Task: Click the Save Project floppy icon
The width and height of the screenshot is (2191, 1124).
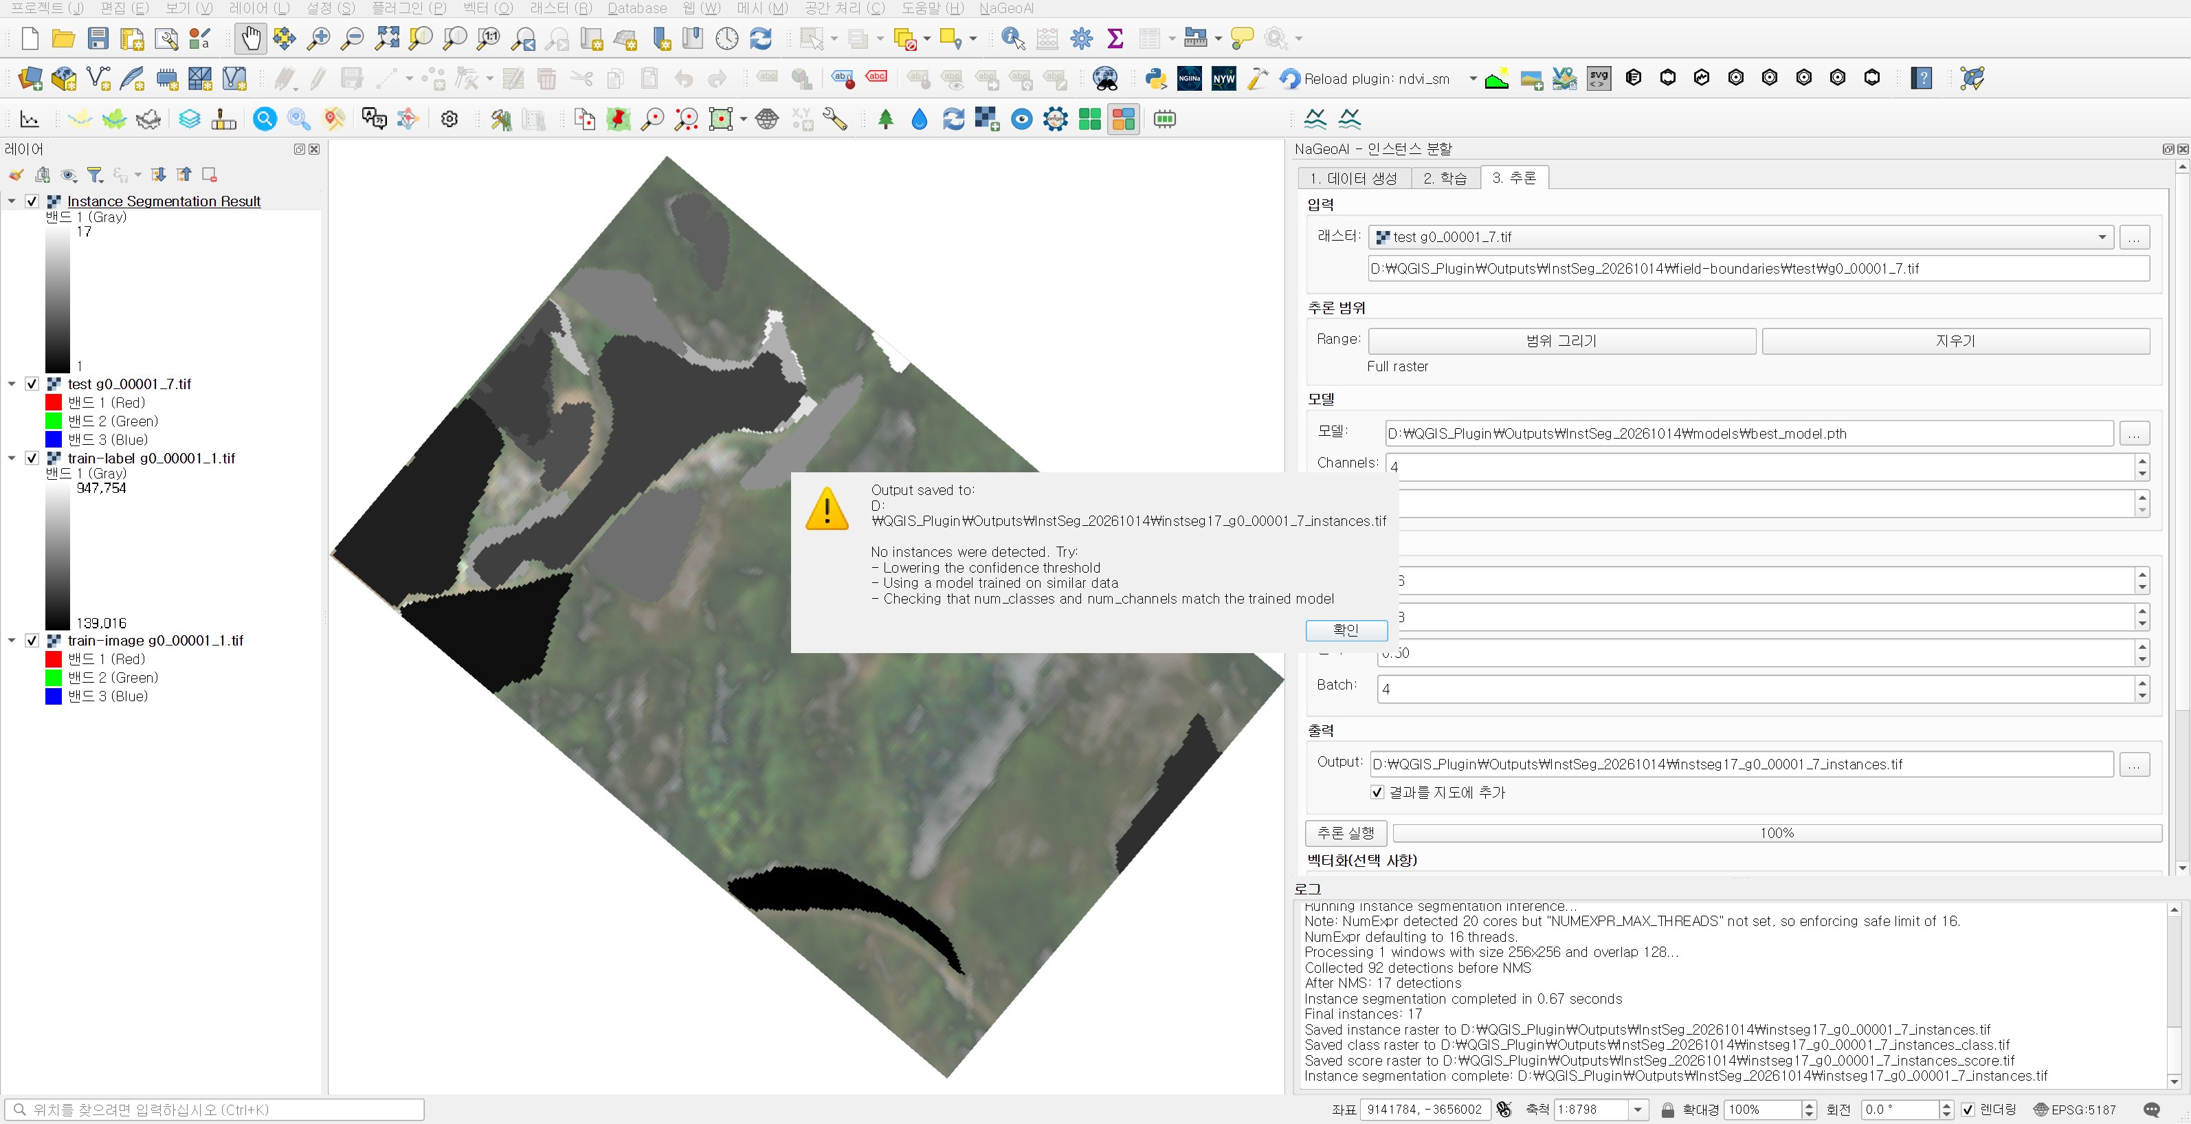Action: click(98, 38)
